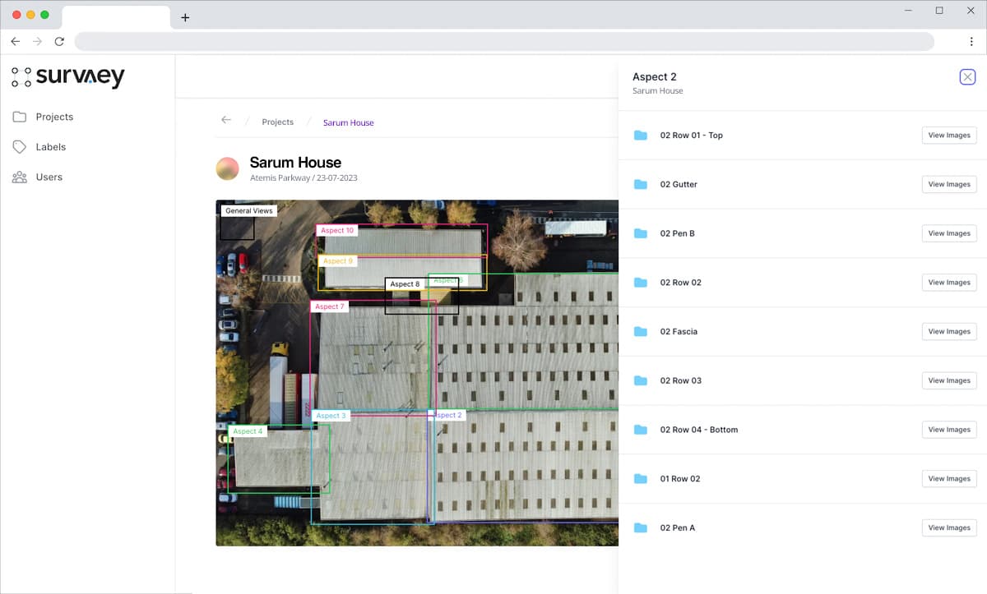
Task: Close the Aspect 2 side panel
Action: coord(967,77)
